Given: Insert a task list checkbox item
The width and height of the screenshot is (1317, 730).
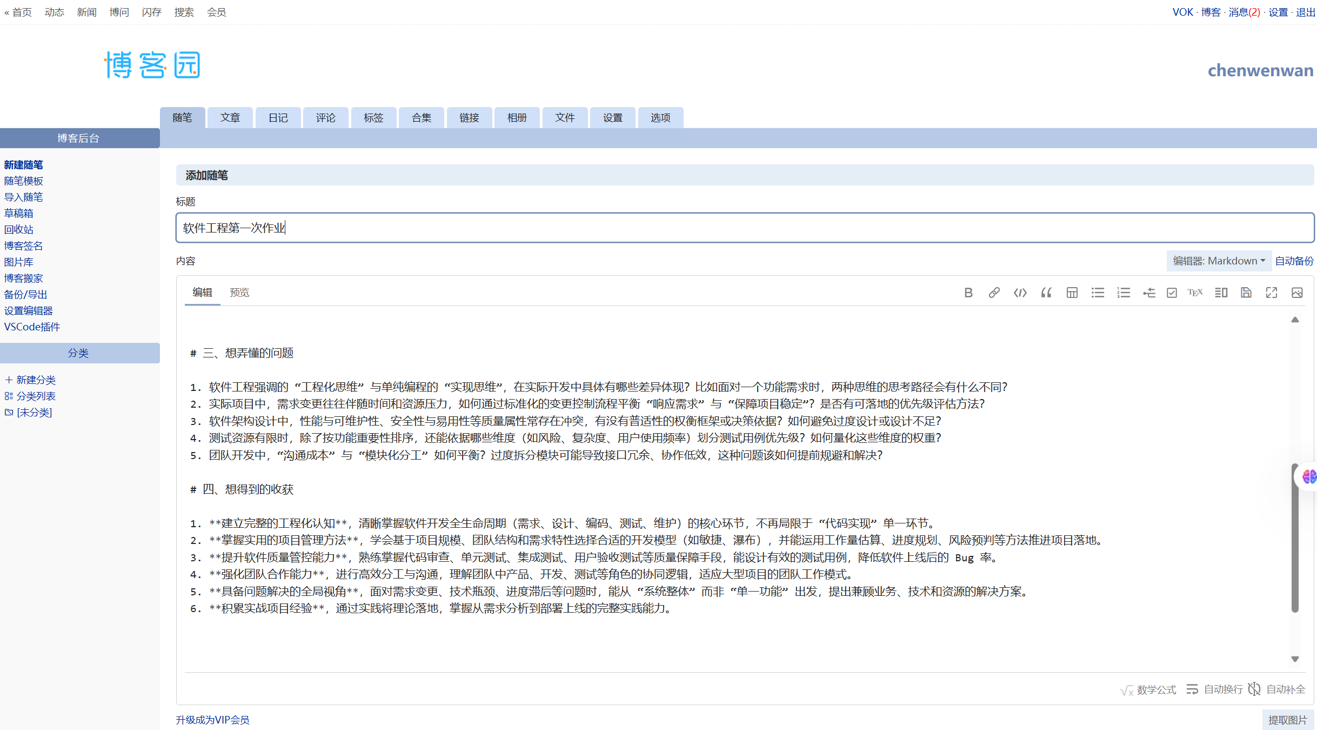Looking at the screenshot, I should pyautogui.click(x=1171, y=293).
